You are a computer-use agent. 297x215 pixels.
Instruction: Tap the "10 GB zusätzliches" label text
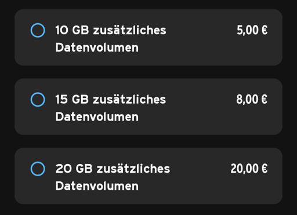(x=111, y=30)
